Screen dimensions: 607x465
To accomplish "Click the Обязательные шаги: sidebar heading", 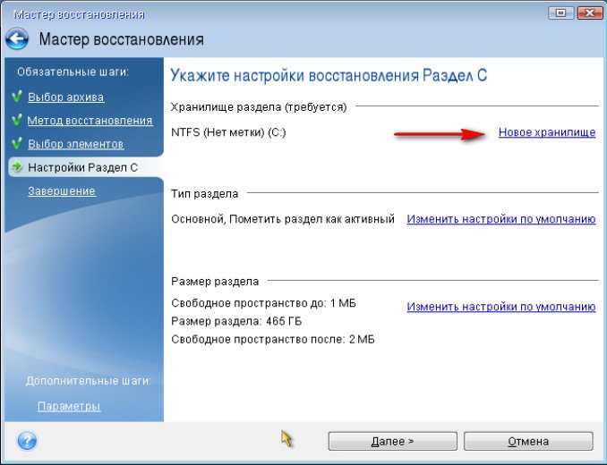I will [x=73, y=72].
